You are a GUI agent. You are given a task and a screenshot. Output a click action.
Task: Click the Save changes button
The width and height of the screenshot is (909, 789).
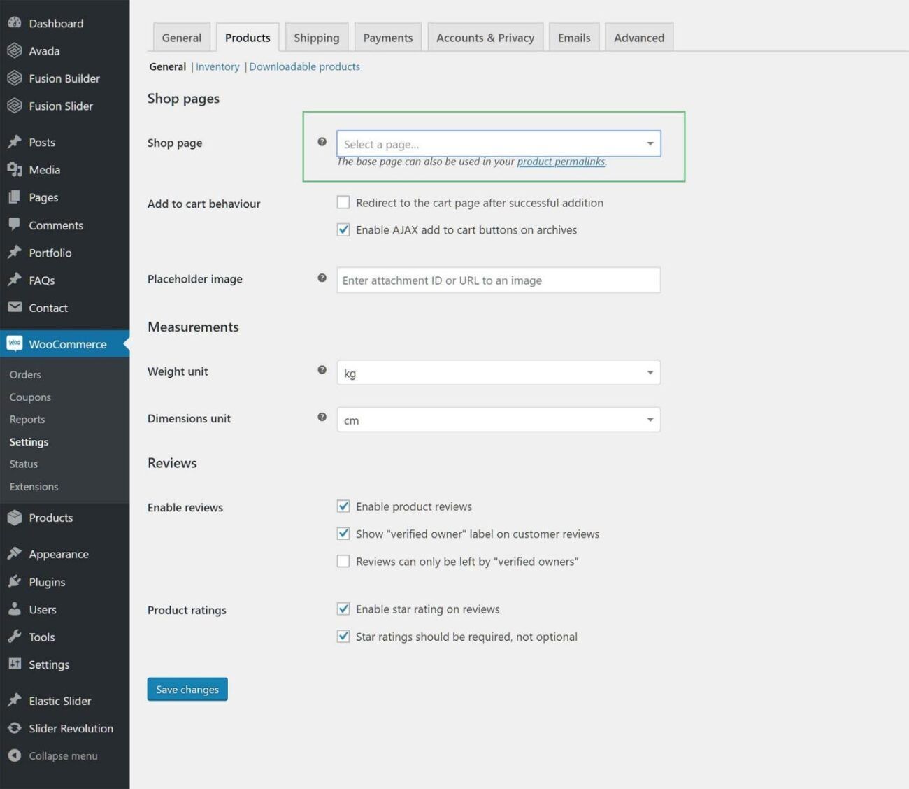pos(187,689)
